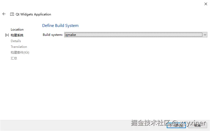Select the 构建套件(Kit) wizard step
The width and height of the screenshot is (210, 131).
20,52
